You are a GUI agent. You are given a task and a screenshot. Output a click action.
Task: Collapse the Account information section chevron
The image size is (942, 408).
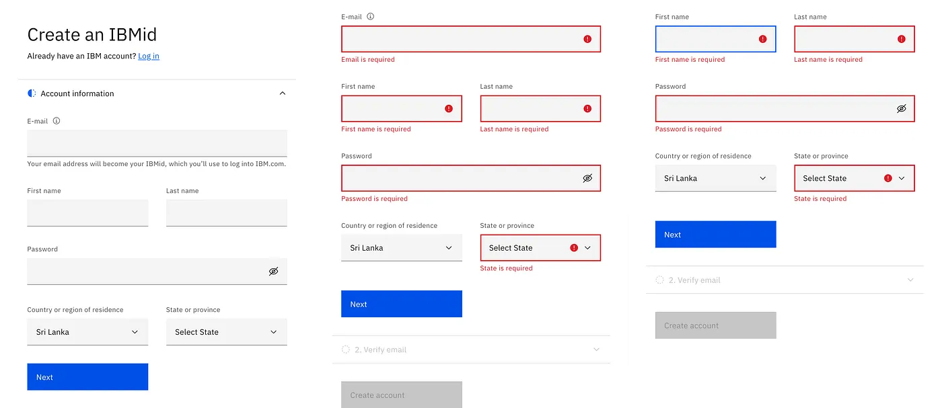point(283,93)
